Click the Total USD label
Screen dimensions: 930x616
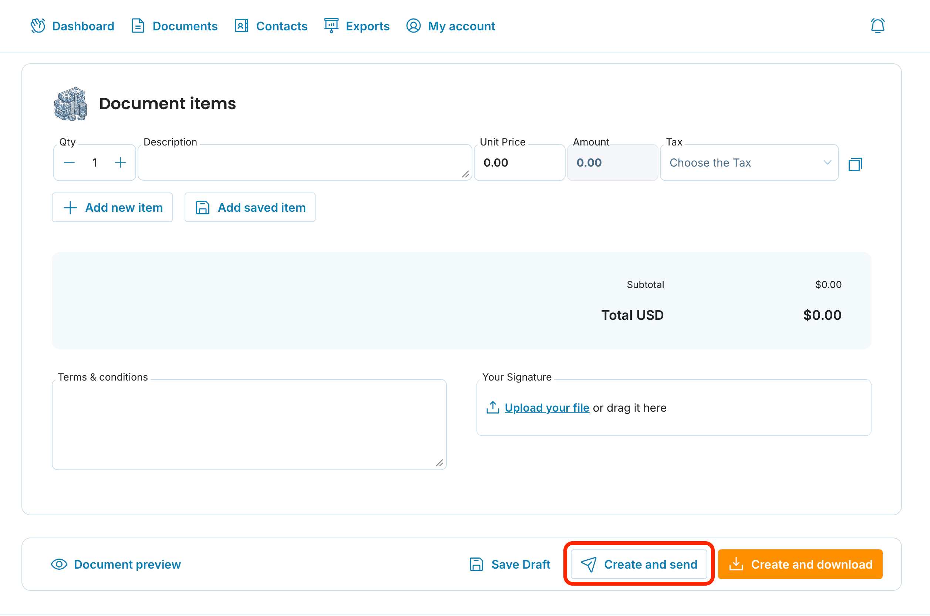pos(633,315)
